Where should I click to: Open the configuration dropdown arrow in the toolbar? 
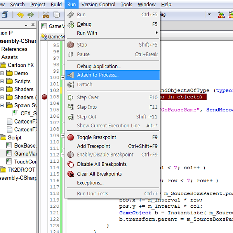click(209, 15)
